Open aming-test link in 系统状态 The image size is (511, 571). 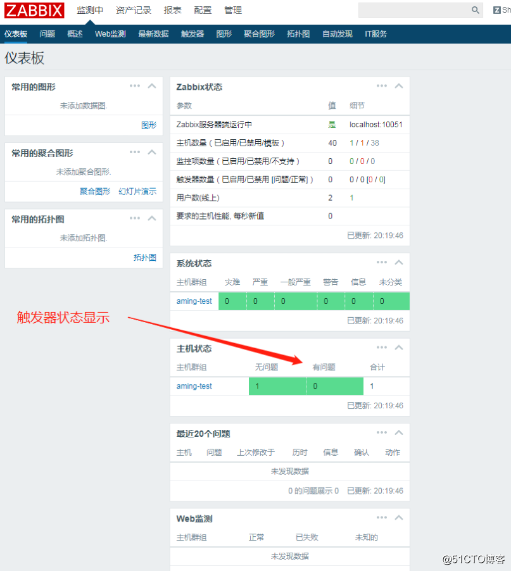[194, 301]
